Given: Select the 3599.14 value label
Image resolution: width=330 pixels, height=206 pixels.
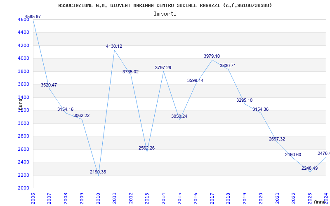Looking at the screenshot, I should coord(195,80).
